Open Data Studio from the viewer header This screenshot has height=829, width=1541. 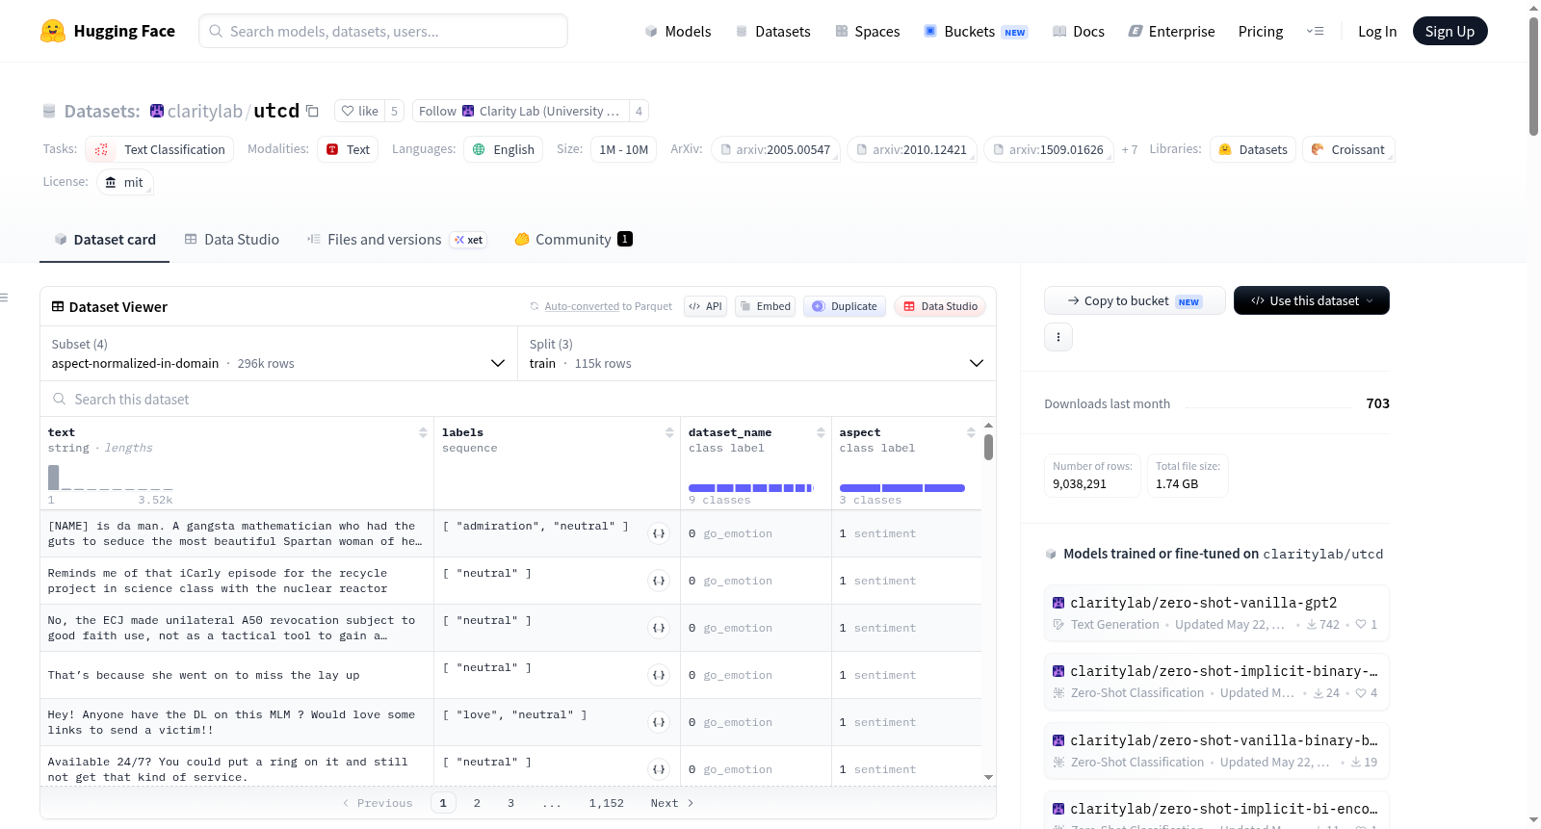940,306
